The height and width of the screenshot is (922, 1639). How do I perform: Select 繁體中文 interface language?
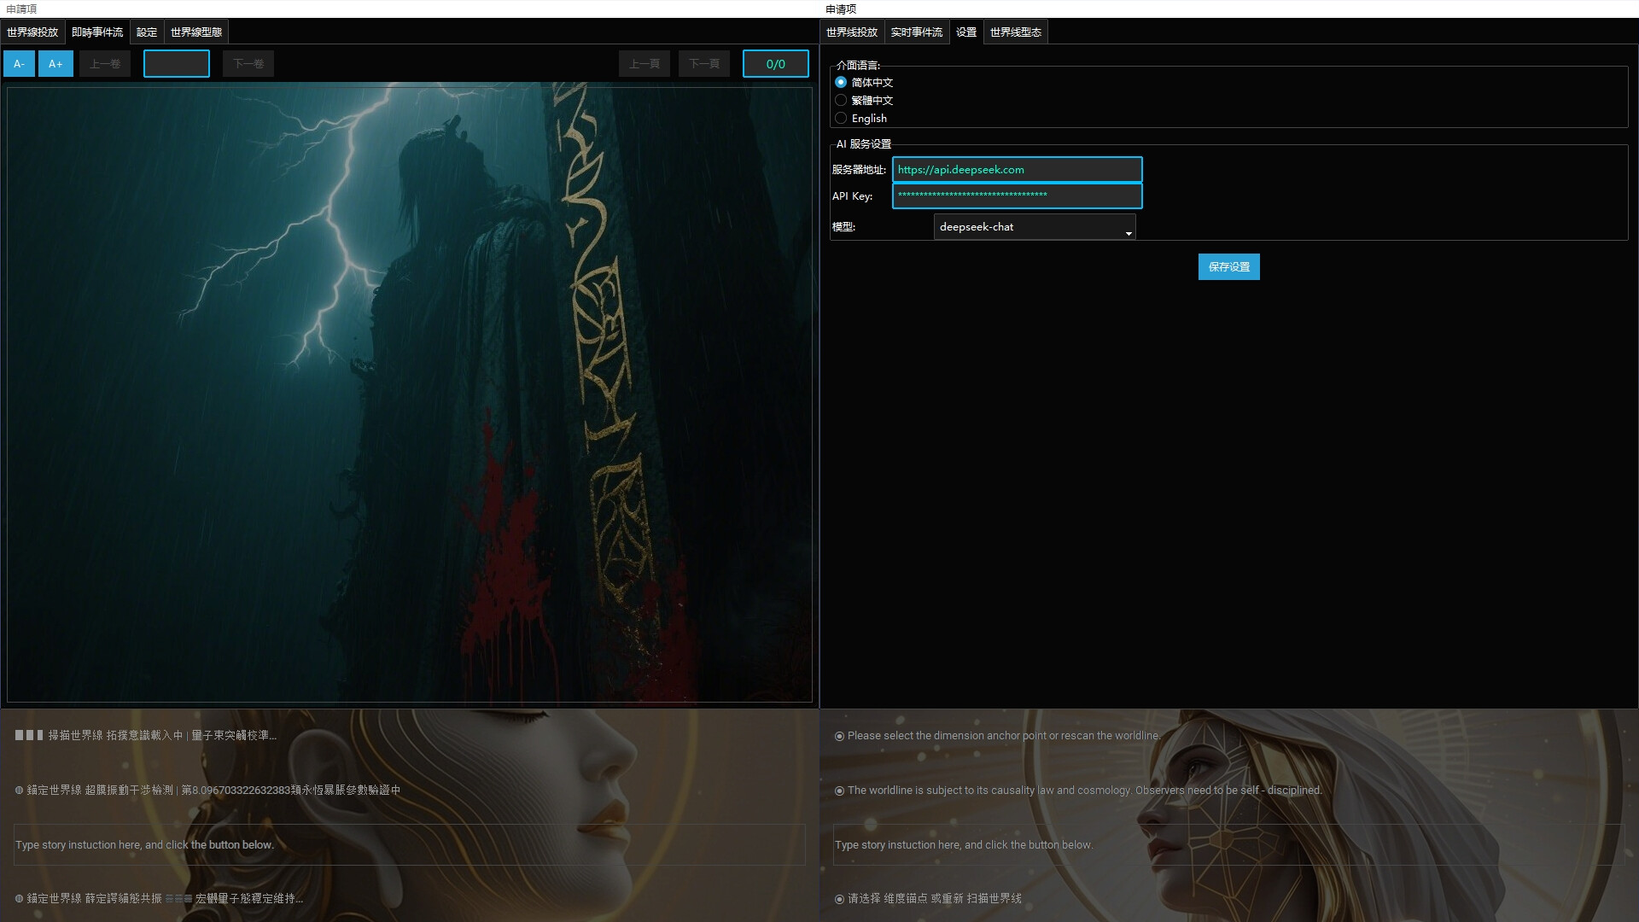(841, 101)
